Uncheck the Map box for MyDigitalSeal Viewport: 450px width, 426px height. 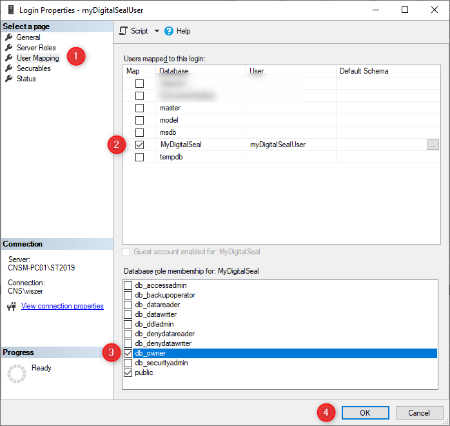[139, 145]
